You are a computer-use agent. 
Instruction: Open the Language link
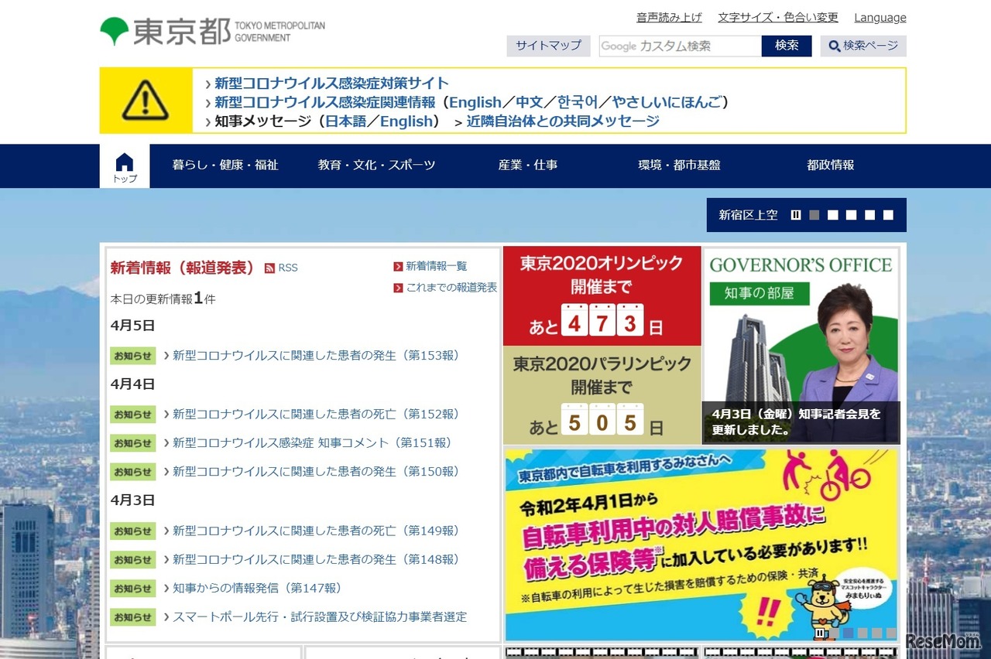(880, 17)
